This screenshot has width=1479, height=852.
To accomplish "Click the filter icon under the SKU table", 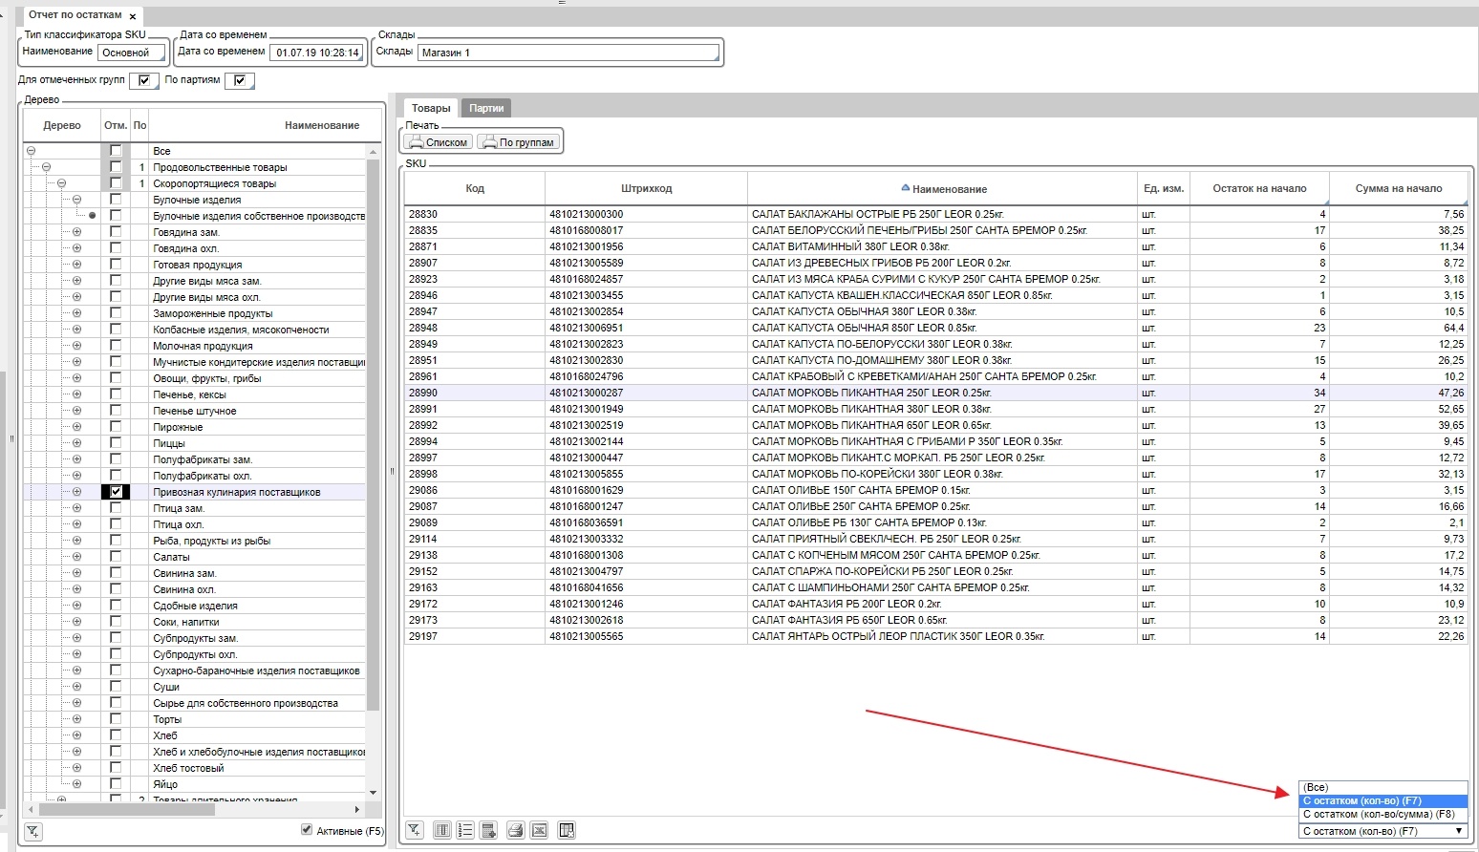I will tap(415, 830).
